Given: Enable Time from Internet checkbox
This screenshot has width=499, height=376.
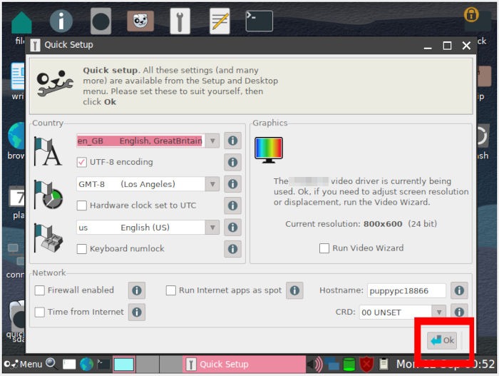Looking at the screenshot, I should (x=40, y=312).
